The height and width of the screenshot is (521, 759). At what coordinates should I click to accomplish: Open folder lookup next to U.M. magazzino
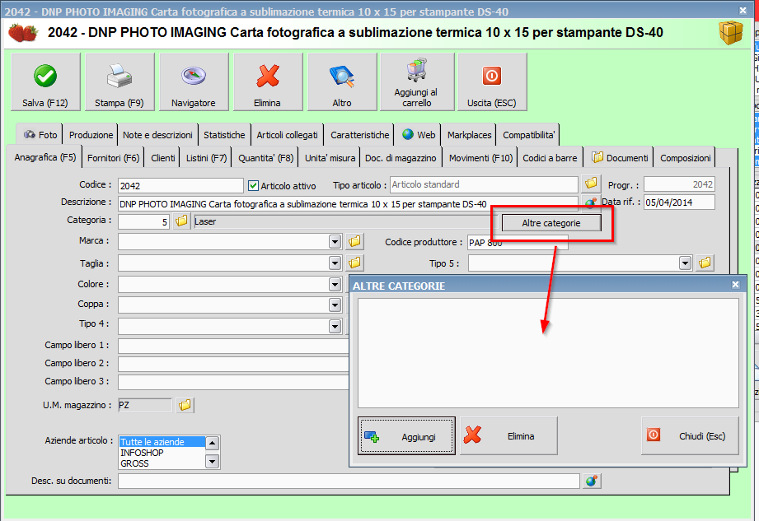(x=185, y=405)
